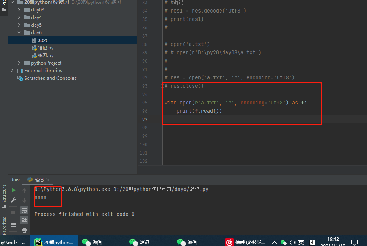Viewport: 367px width, 246px height.
Task: Open run settings wrench icon
Action: click(x=13, y=200)
